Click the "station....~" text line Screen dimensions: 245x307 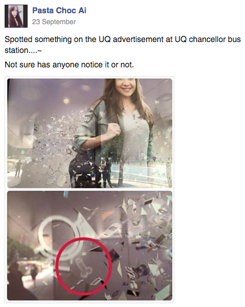[23, 51]
